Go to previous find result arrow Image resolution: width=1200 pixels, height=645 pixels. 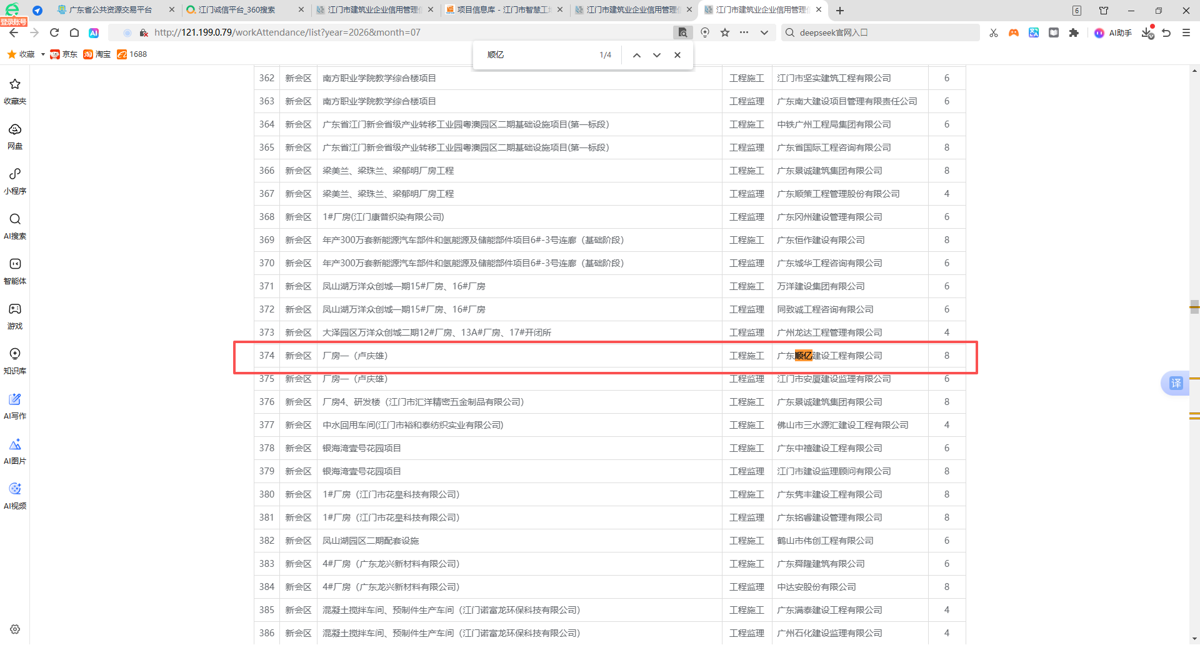coord(637,55)
